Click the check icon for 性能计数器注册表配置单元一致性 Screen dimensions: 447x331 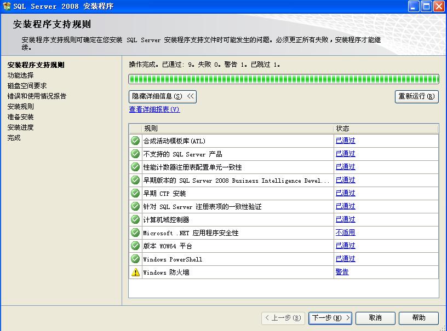click(135, 167)
